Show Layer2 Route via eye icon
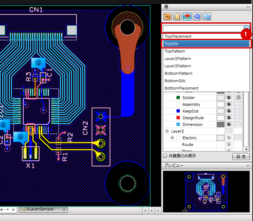Viewport: 253px width, 221px height. click(229, 144)
